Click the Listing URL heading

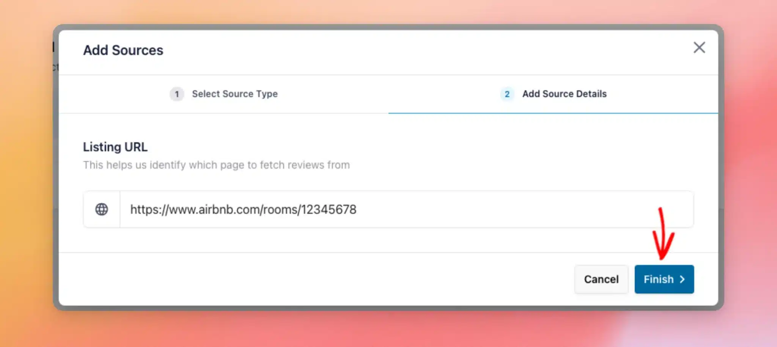tap(115, 147)
